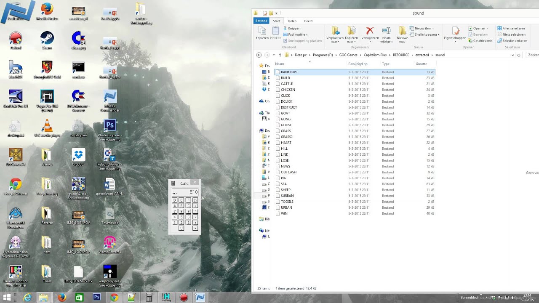
Task: Click Alles selecteren in the ribbon
Action: (511, 28)
